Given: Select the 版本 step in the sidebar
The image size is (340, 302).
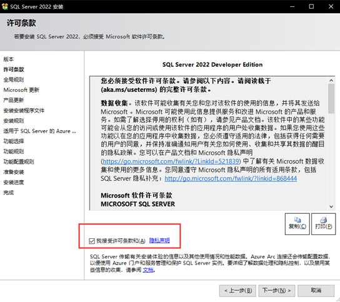Looking at the screenshot, I should (9, 59).
